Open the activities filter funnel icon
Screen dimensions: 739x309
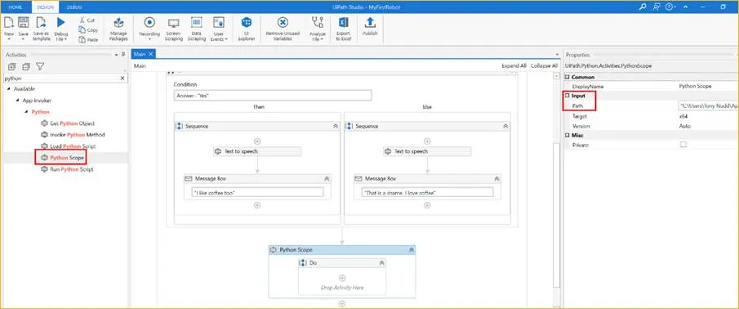pyautogui.click(x=41, y=66)
